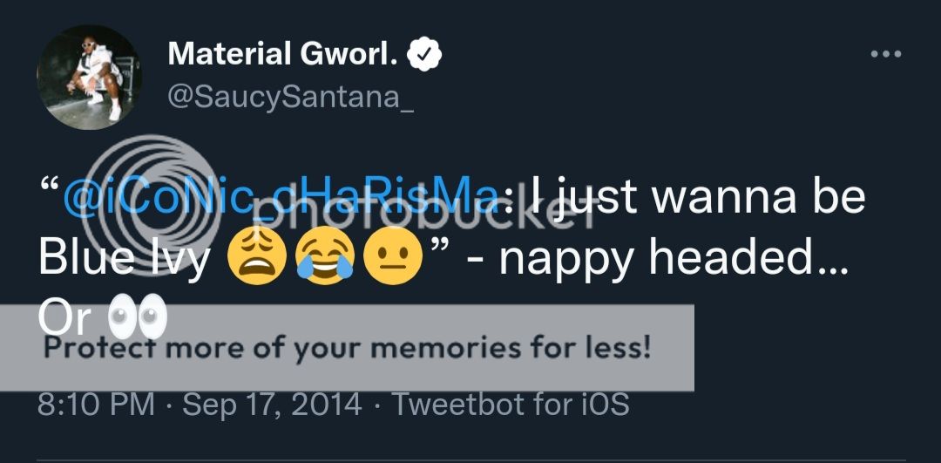
Task: Click the Sep 17, 2014 date
Action: pyautogui.click(x=273, y=405)
